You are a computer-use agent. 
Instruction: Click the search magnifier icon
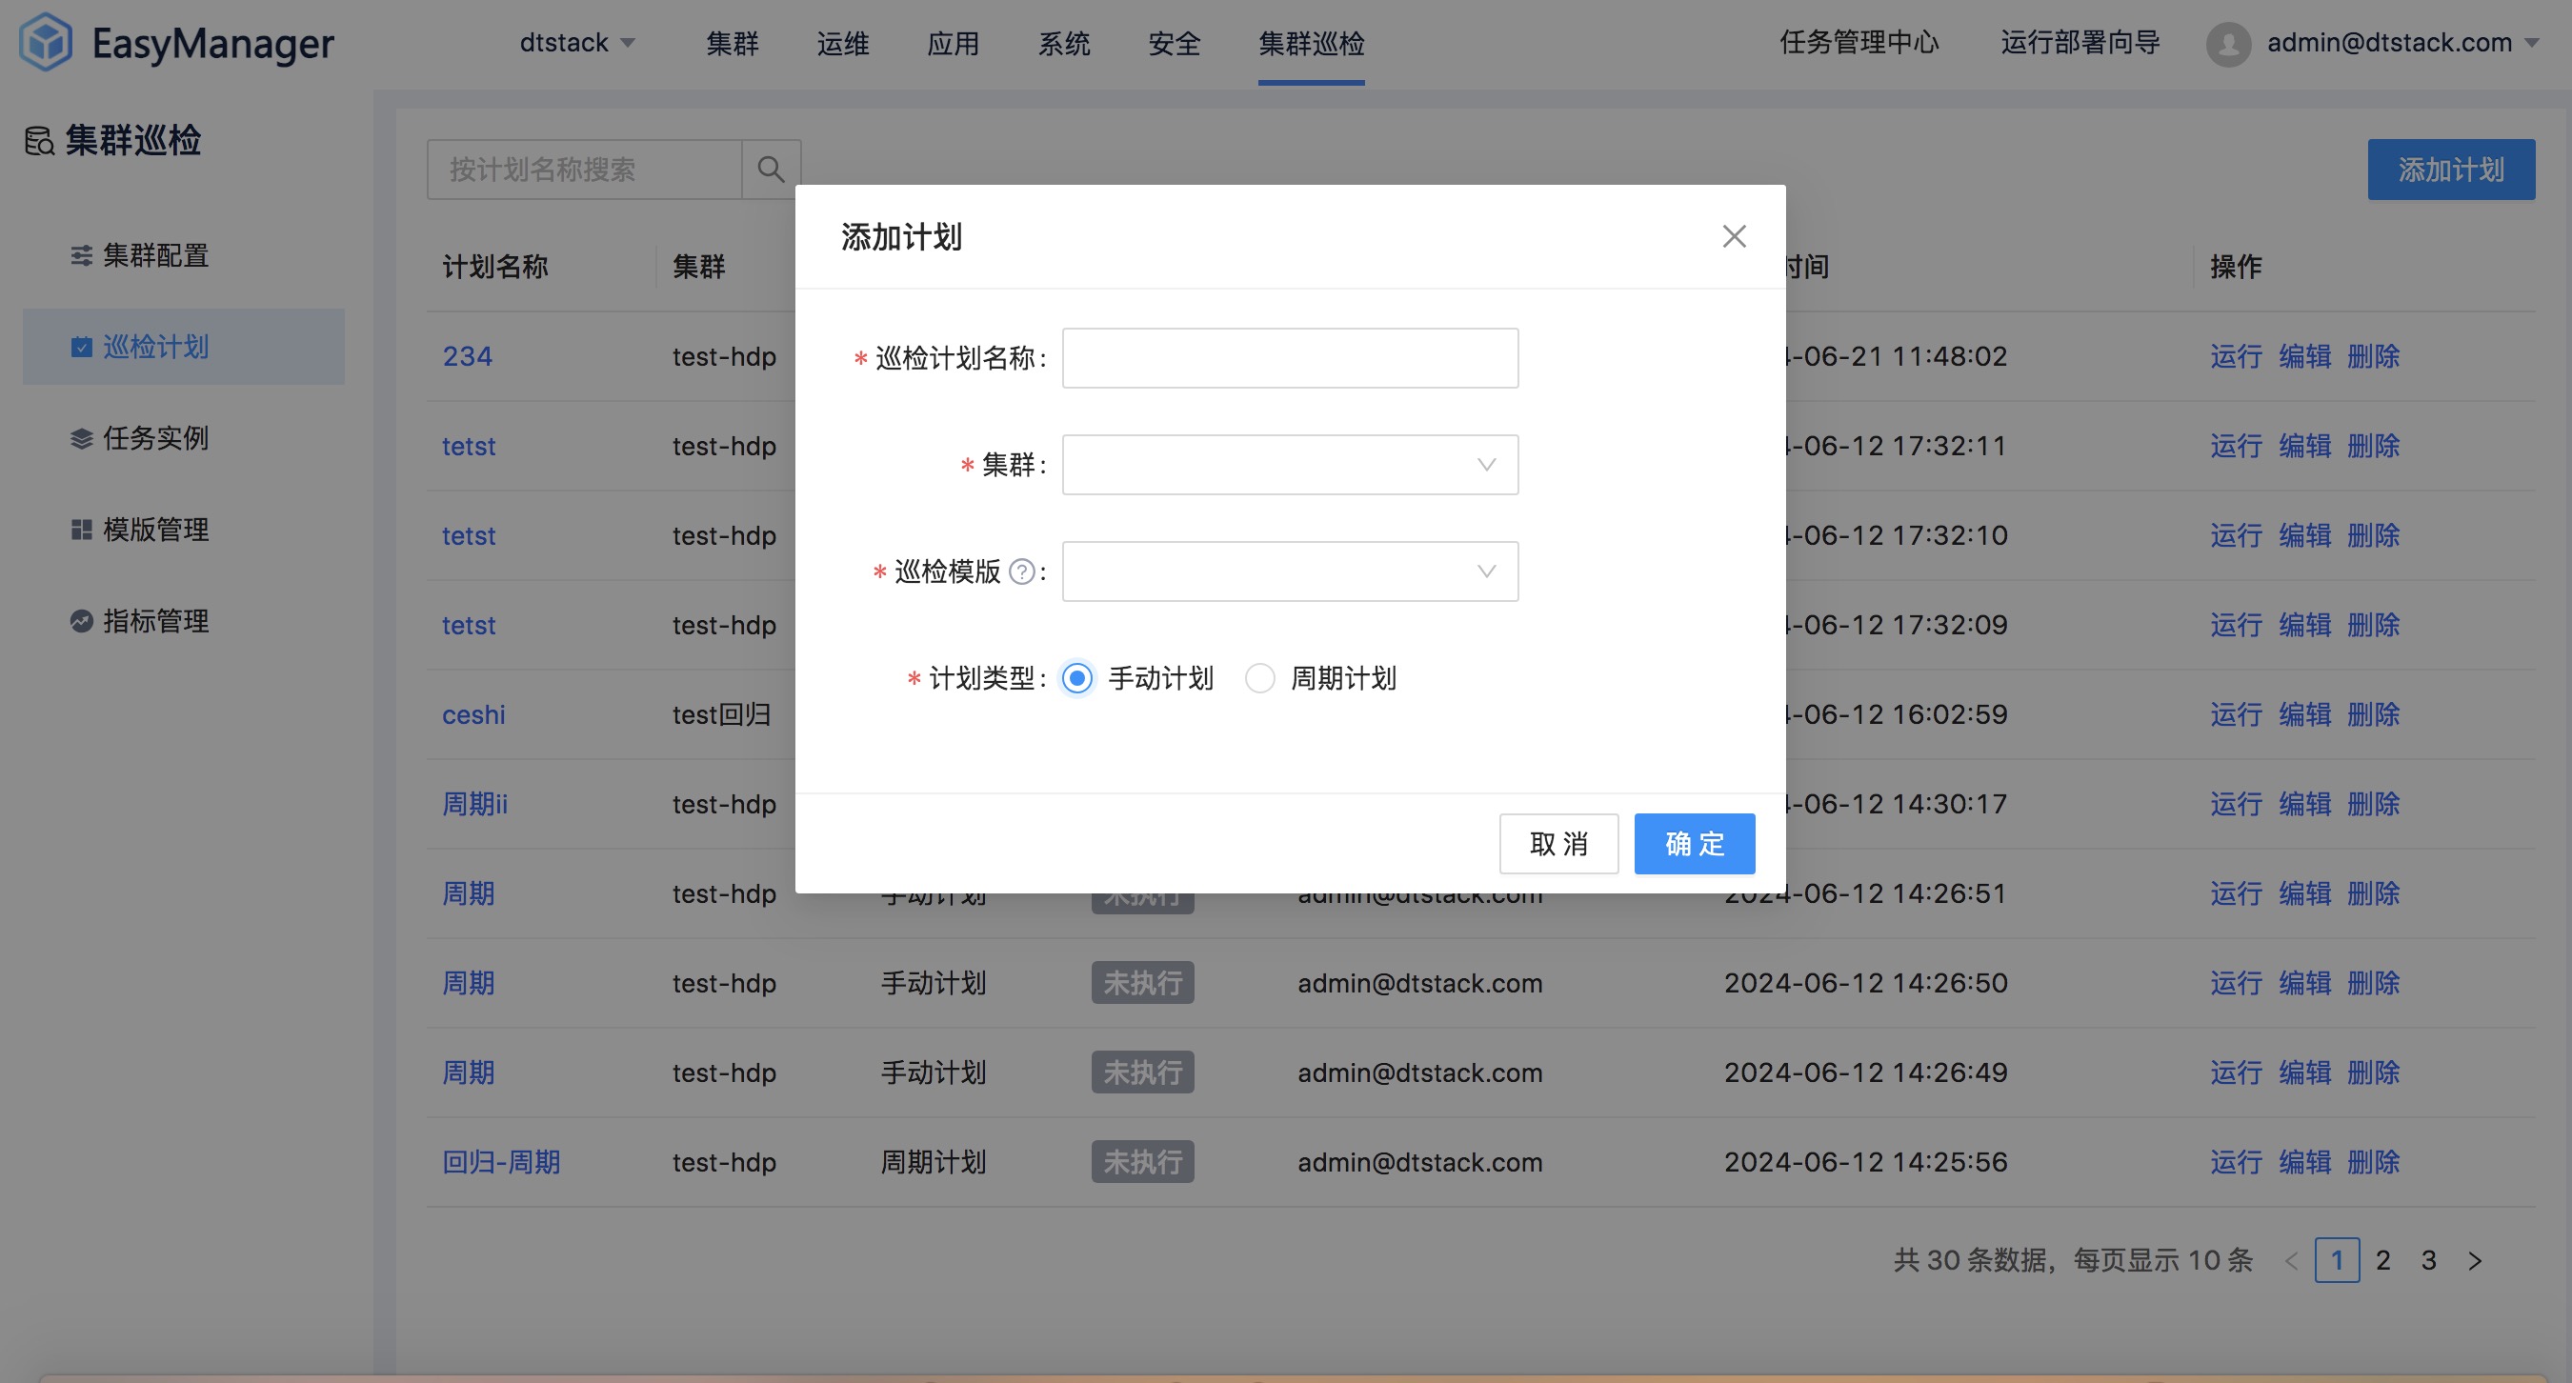(x=771, y=169)
